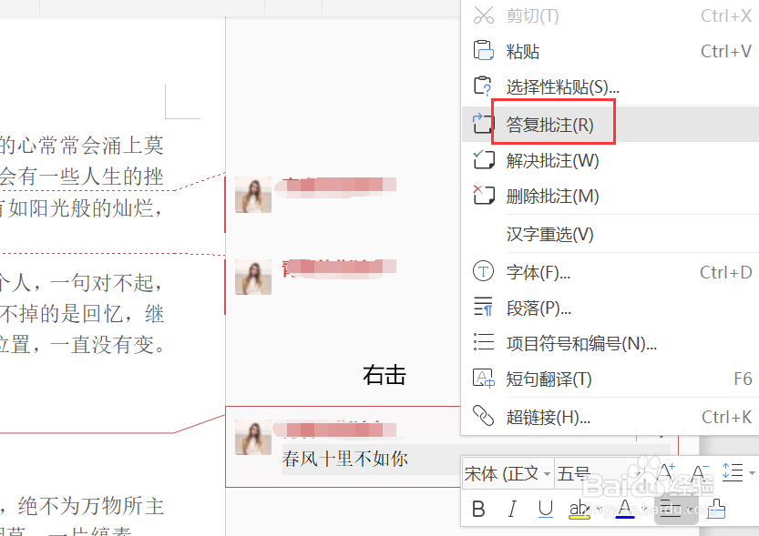Click the blue font color (A) swatch
The height and width of the screenshot is (536, 759).
(x=623, y=510)
